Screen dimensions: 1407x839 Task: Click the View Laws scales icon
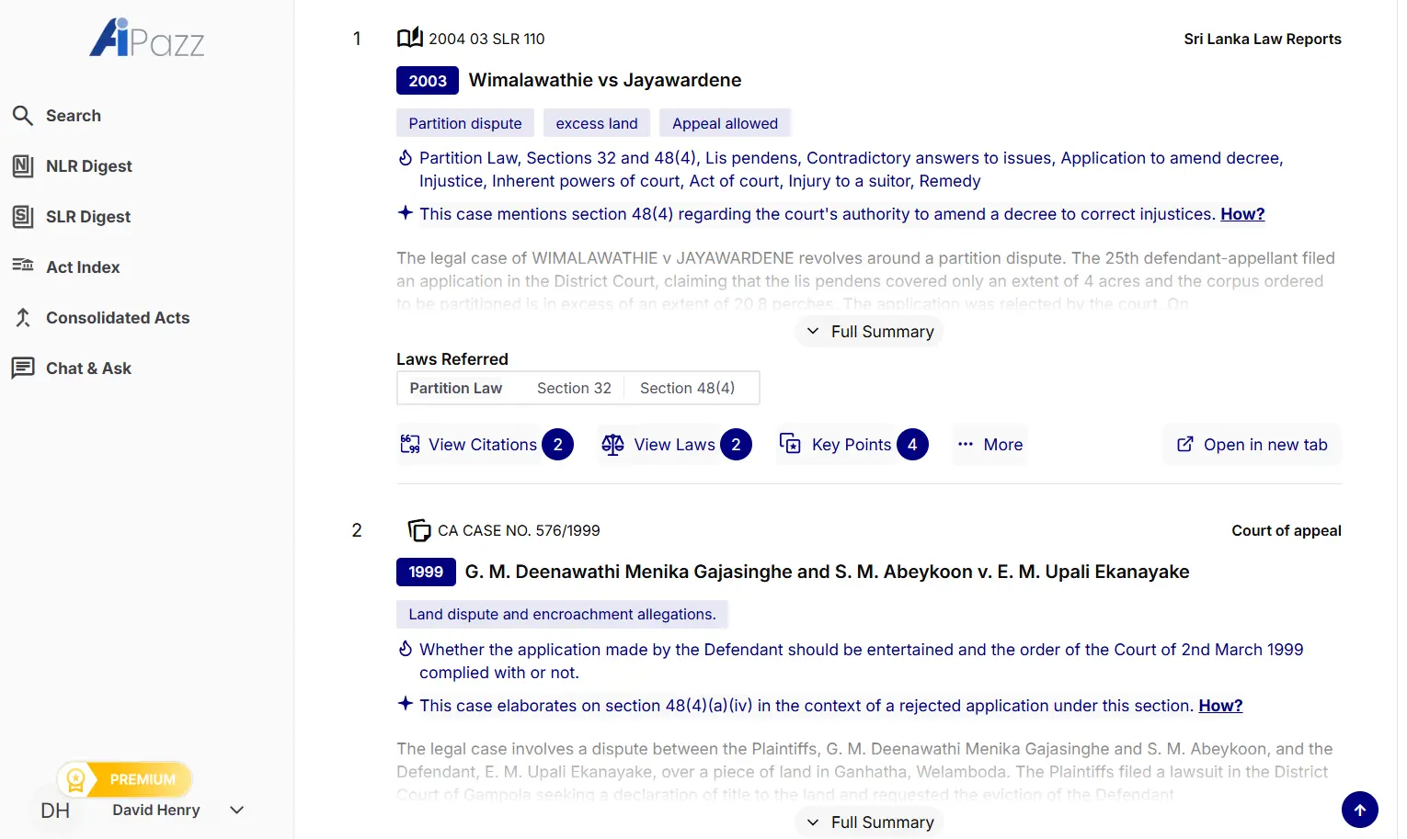(612, 445)
